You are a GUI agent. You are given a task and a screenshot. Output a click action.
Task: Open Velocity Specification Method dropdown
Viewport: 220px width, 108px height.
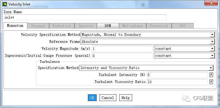tap(148, 35)
